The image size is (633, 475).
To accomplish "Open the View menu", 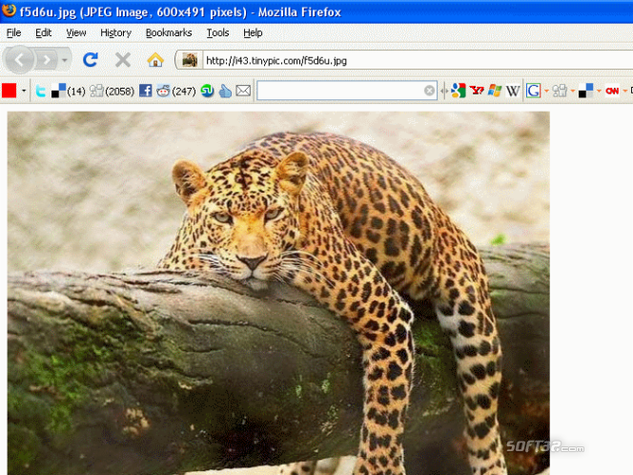I will (76, 32).
